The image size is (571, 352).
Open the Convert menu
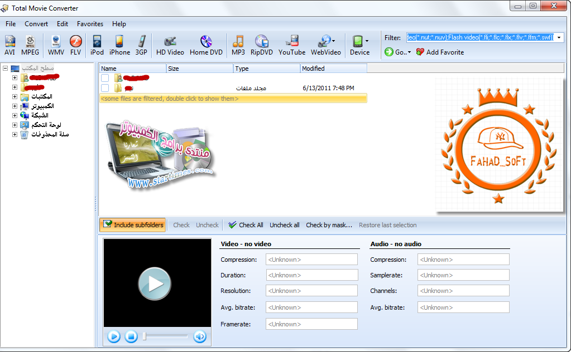click(x=36, y=23)
